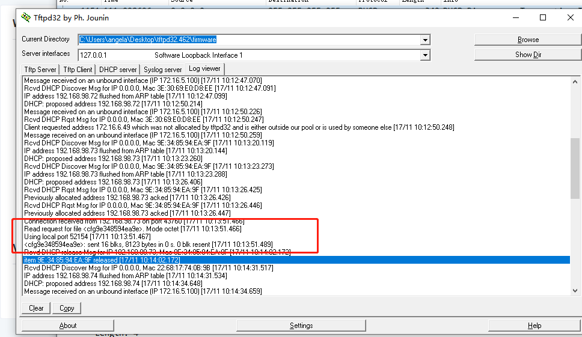Screen dimensions: 582x337
Task: Click the Help button
Action: (535, 326)
